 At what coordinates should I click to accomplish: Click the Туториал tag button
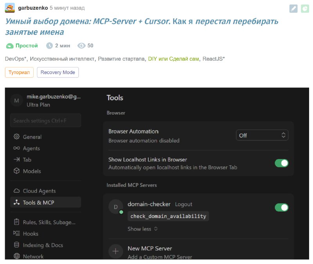tap(19, 72)
